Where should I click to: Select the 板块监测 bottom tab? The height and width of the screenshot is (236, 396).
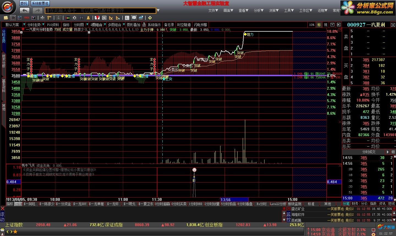(294, 204)
